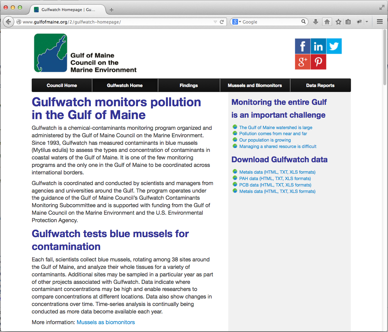Open Council Home in the navigation bar
The width and height of the screenshot is (388, 332).
click(62, 86)
